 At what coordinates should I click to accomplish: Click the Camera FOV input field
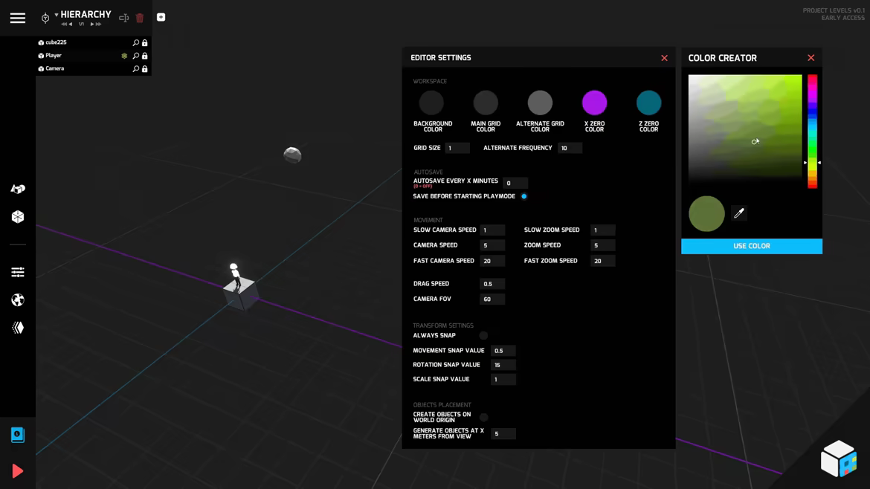pos(492,299)
